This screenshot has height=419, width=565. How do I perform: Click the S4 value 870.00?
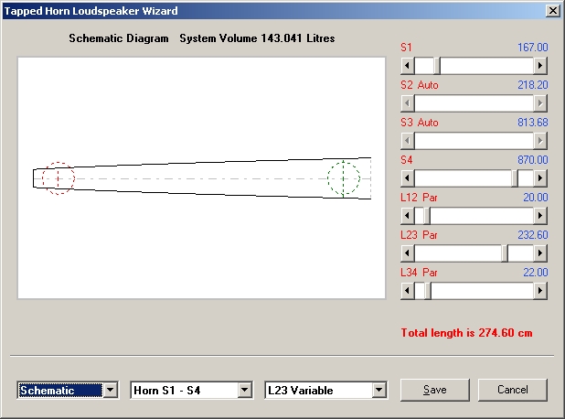point(533,160)
